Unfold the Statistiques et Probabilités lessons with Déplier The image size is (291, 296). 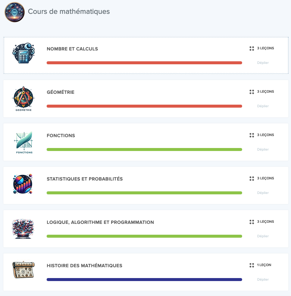(263, 193)
